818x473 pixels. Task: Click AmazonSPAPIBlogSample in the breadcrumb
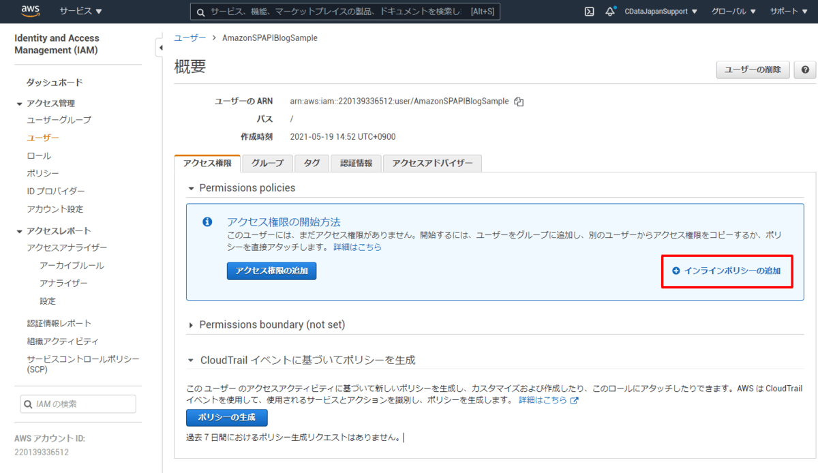click(270, 38)
